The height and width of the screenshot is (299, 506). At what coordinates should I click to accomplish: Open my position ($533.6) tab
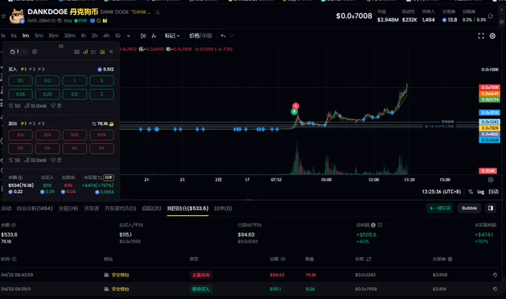(188, 208)
